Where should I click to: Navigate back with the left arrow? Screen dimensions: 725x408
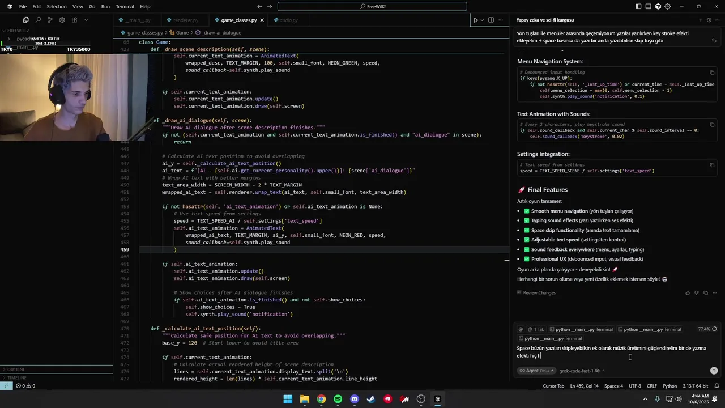coord(259,7)
